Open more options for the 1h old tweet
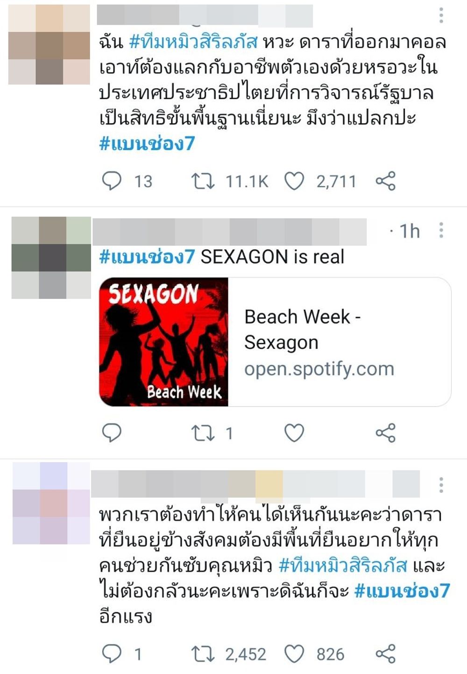The height and width of the screenshot is (674, 467). tap(441, 230)
